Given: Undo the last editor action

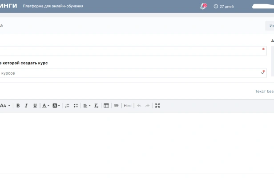Looking at the screenshot, I should pyautogui.click(x=139, y=106).
